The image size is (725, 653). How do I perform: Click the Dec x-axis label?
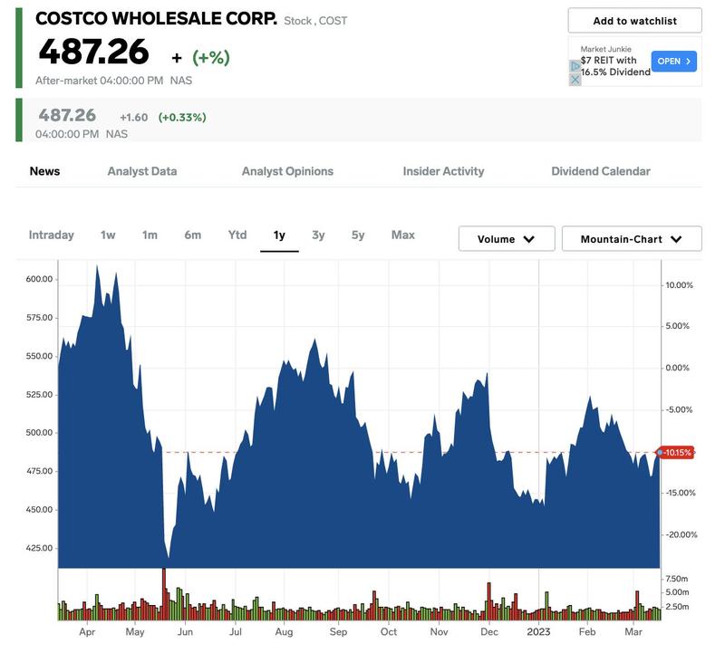489,632
